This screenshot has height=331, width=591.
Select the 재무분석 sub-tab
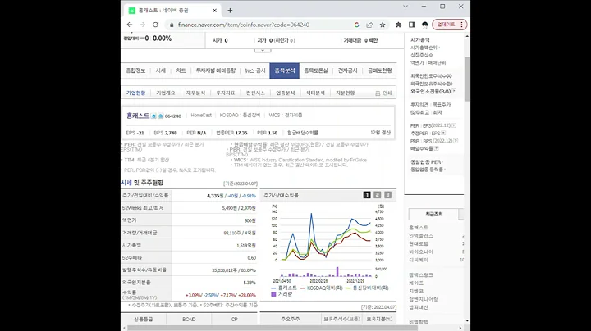[195, 93]
